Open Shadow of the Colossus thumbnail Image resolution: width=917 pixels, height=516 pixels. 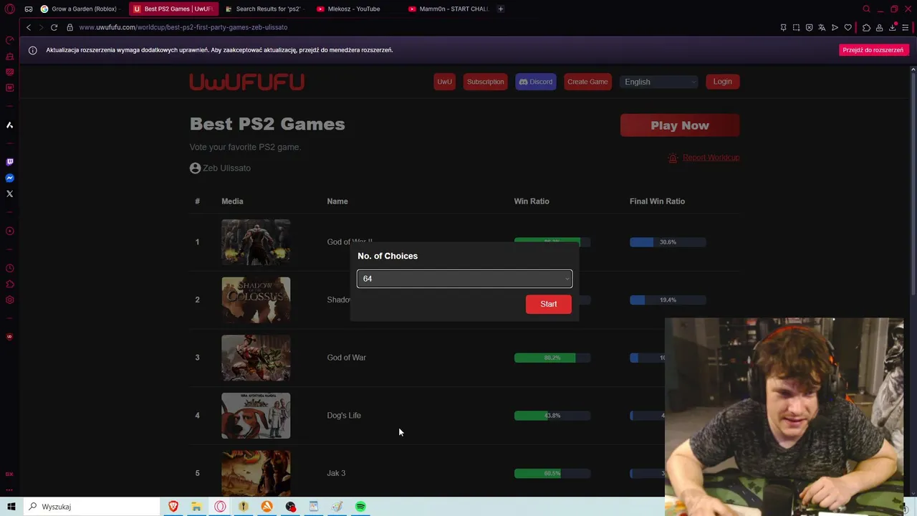coord(256,300)
